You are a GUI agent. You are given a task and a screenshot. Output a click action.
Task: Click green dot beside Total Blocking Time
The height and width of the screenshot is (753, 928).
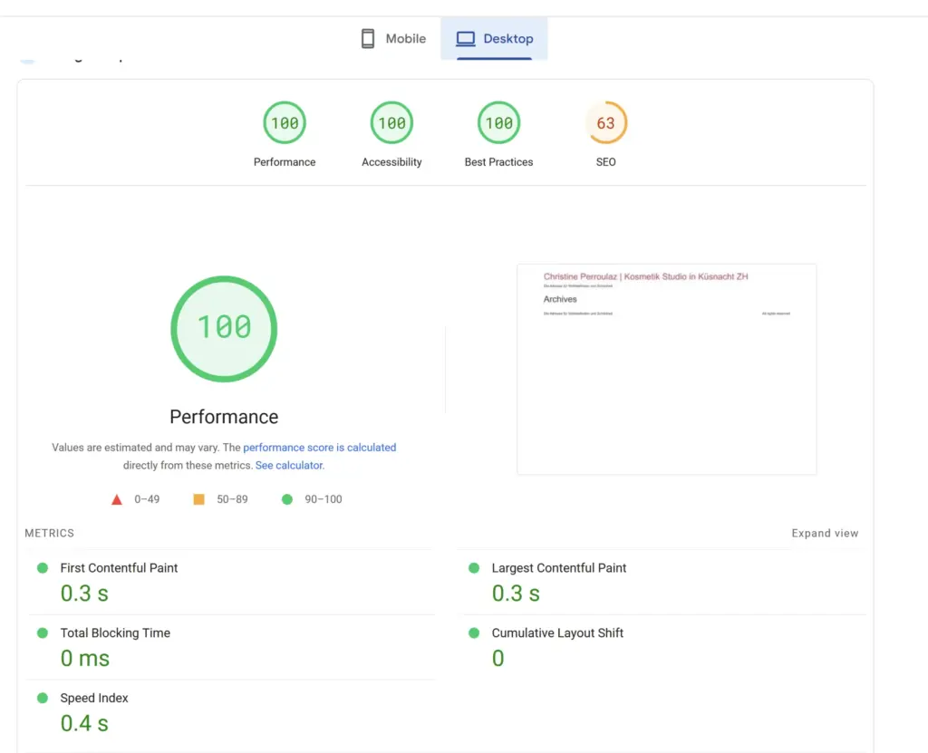click(43, 632)
